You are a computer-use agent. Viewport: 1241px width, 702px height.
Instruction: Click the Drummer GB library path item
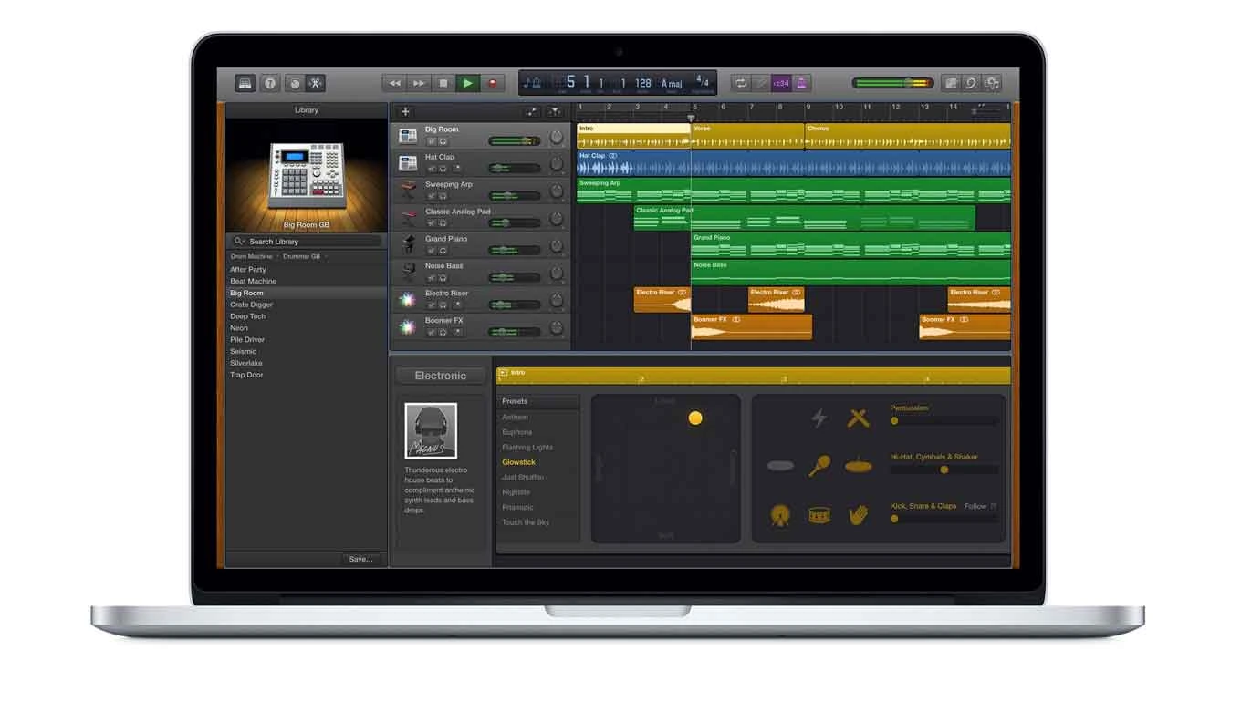pyautogui.click(x=302, y=257)
